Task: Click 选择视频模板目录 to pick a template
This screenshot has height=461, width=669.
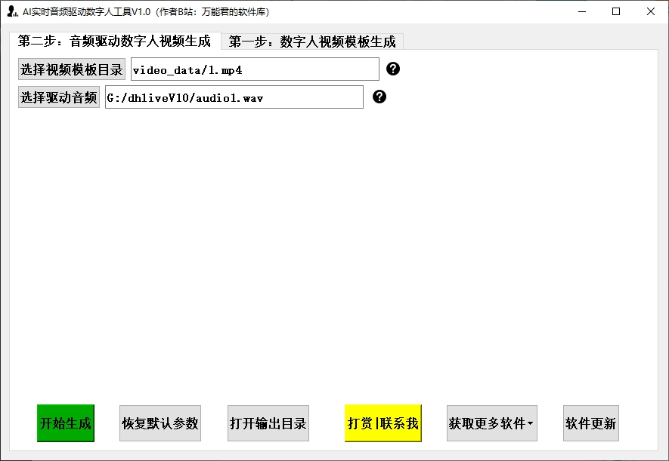Action: pos(72,69)
